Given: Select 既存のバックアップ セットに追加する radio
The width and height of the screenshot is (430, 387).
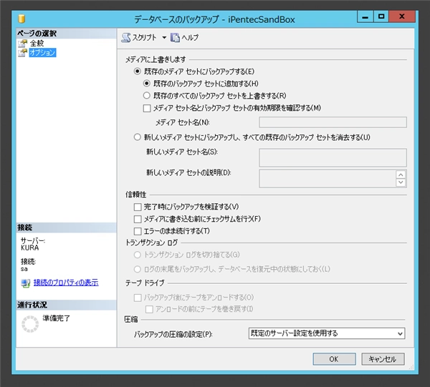Looking at the screenshot, I should coord(147,83).
